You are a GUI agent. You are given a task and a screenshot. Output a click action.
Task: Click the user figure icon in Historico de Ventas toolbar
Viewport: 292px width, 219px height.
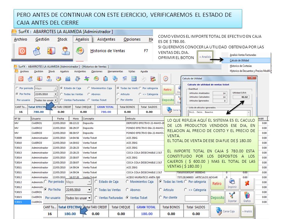tap(49, 79)
